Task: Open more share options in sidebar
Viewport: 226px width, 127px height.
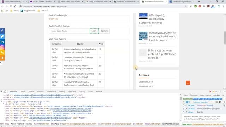Action: click(x=2, y=58)
